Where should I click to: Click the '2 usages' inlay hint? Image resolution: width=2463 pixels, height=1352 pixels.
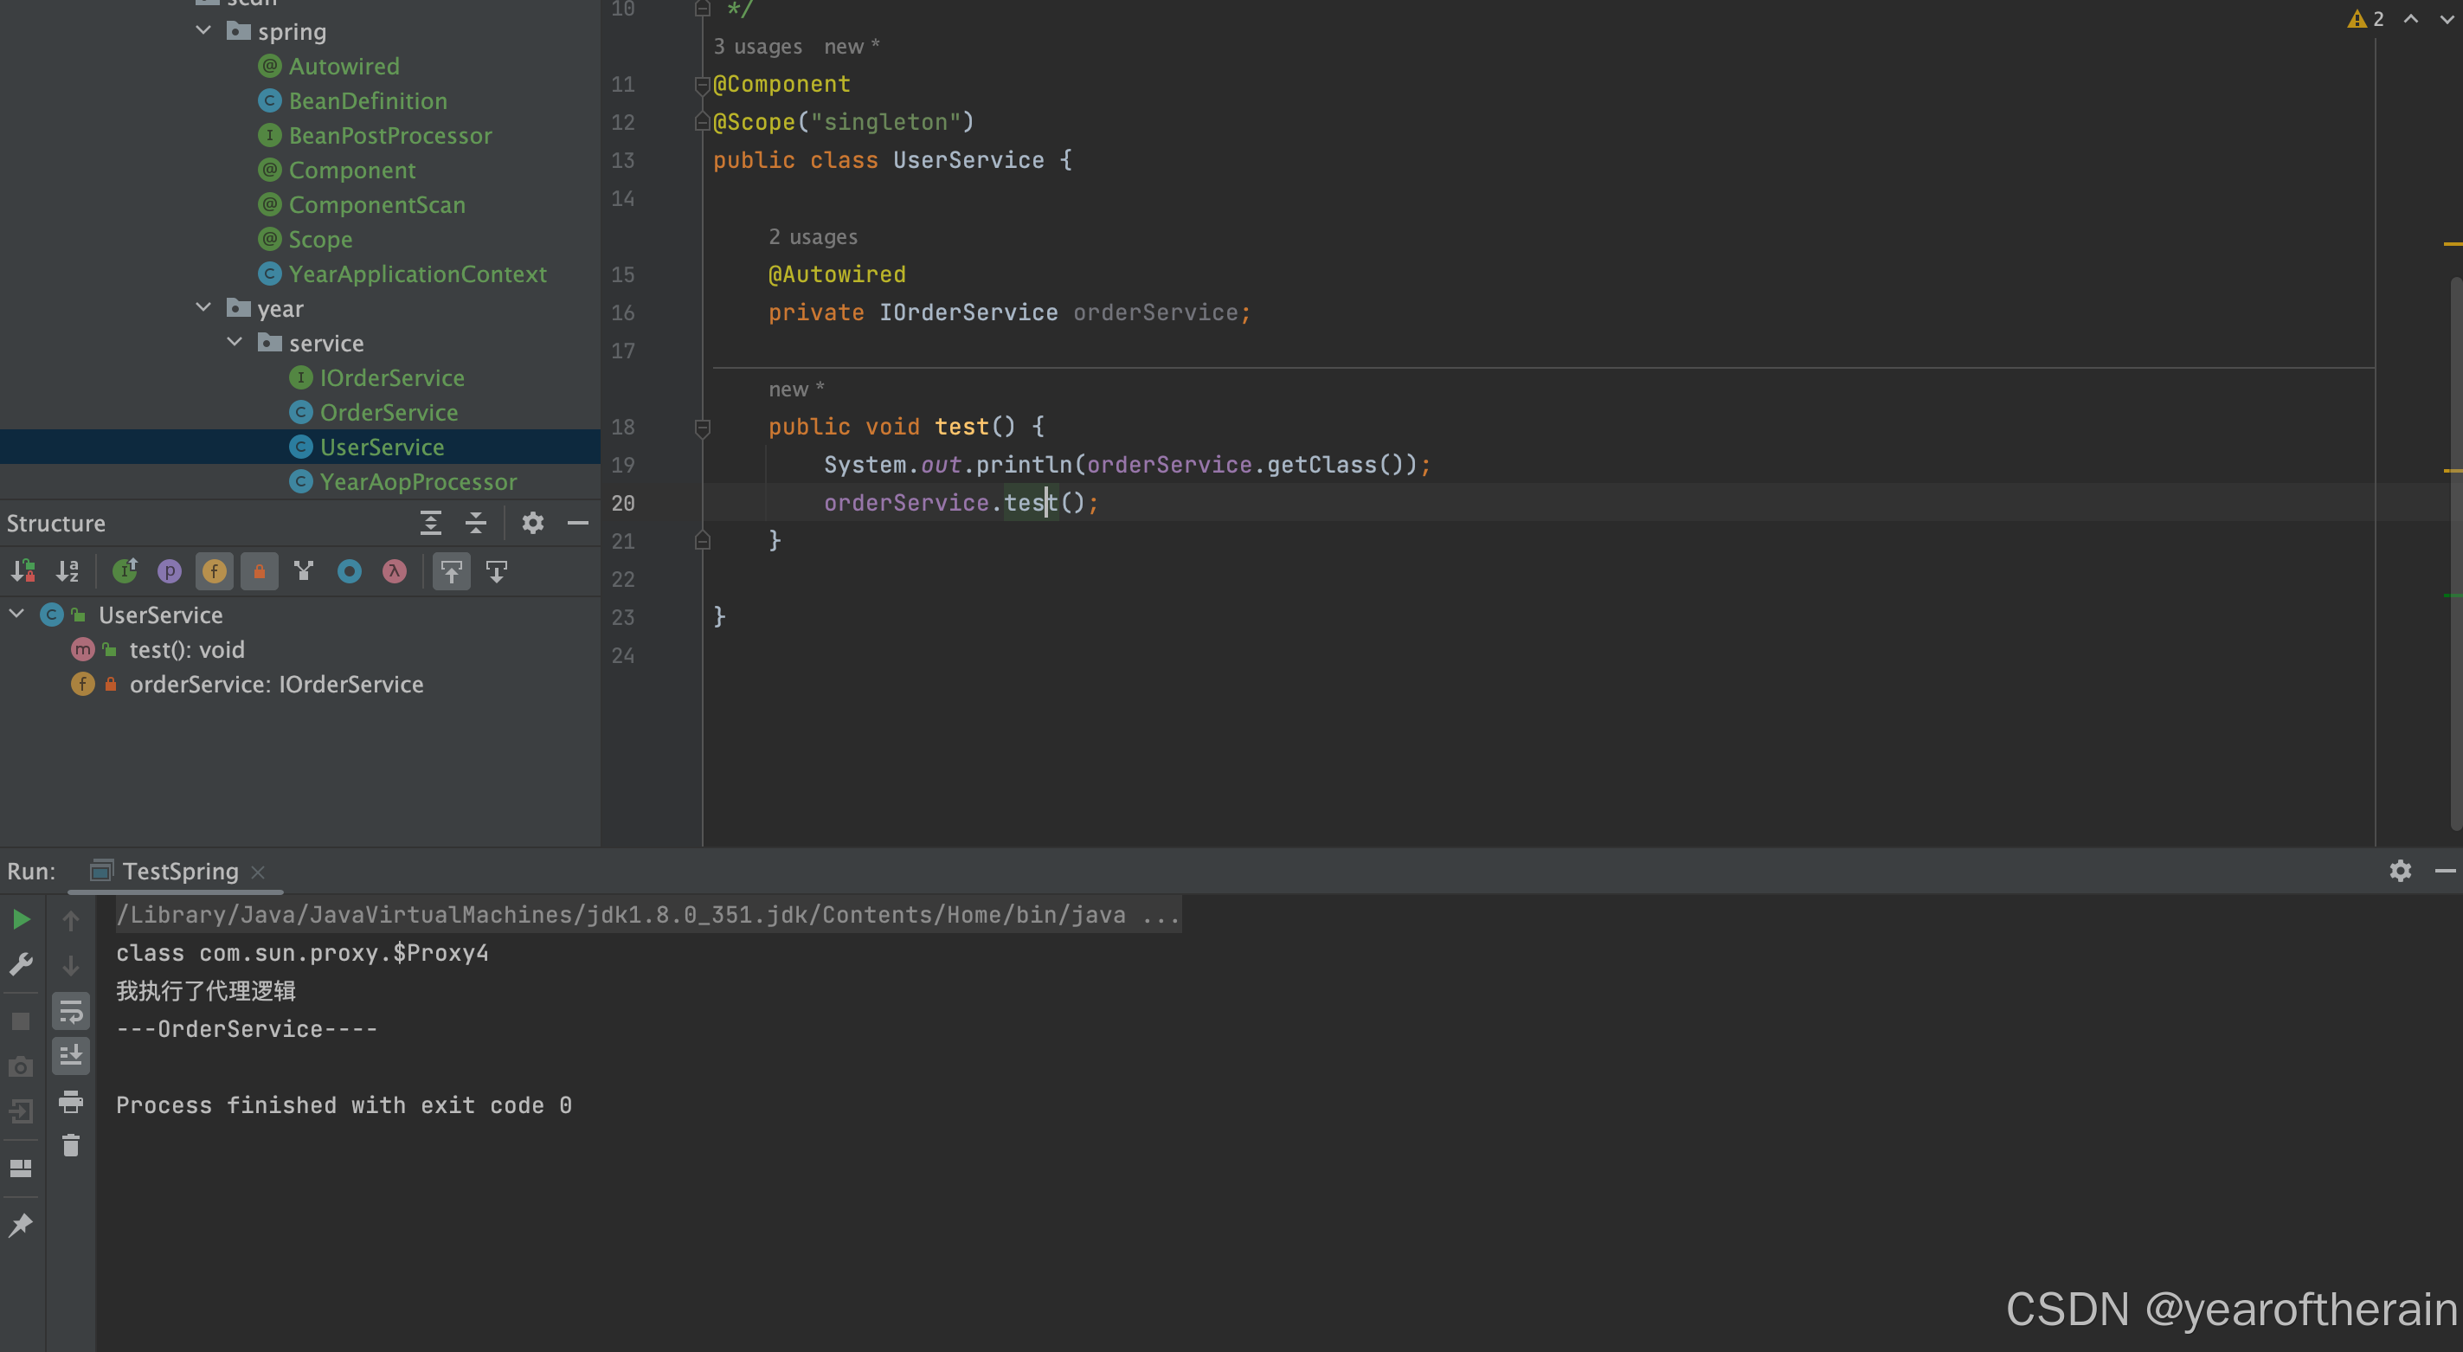[x=813, y=237]
